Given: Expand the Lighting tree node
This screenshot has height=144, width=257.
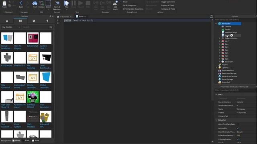Looking at the screenshot, I should click(x=216, y=68).
